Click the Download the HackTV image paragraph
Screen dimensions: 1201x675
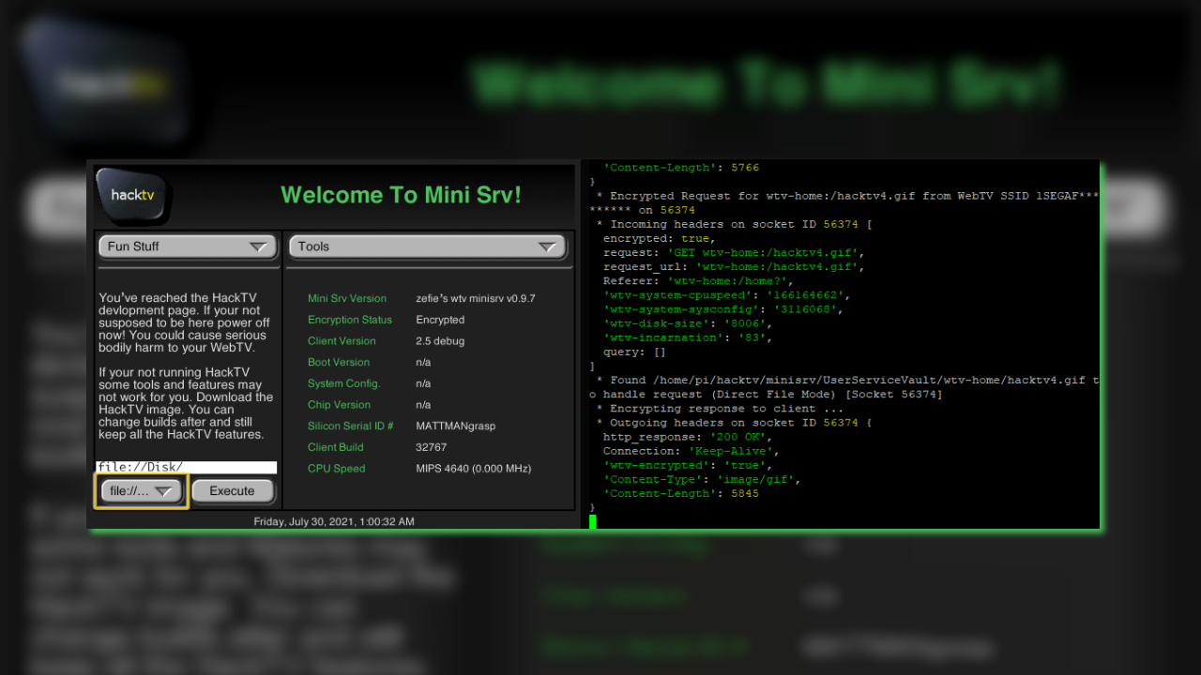186,404
